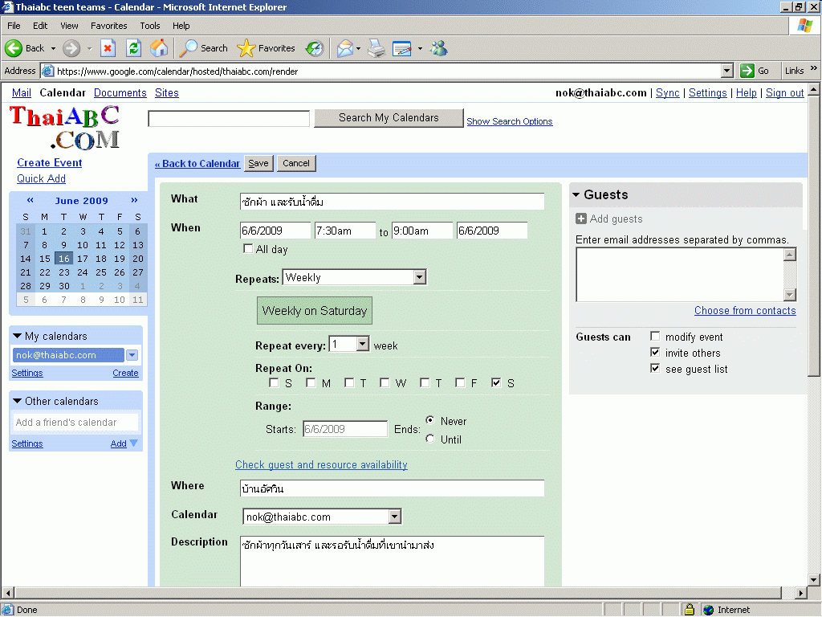Click the Refresh page icon
Viewport: 822px width, 617px height.
point(133,48)
